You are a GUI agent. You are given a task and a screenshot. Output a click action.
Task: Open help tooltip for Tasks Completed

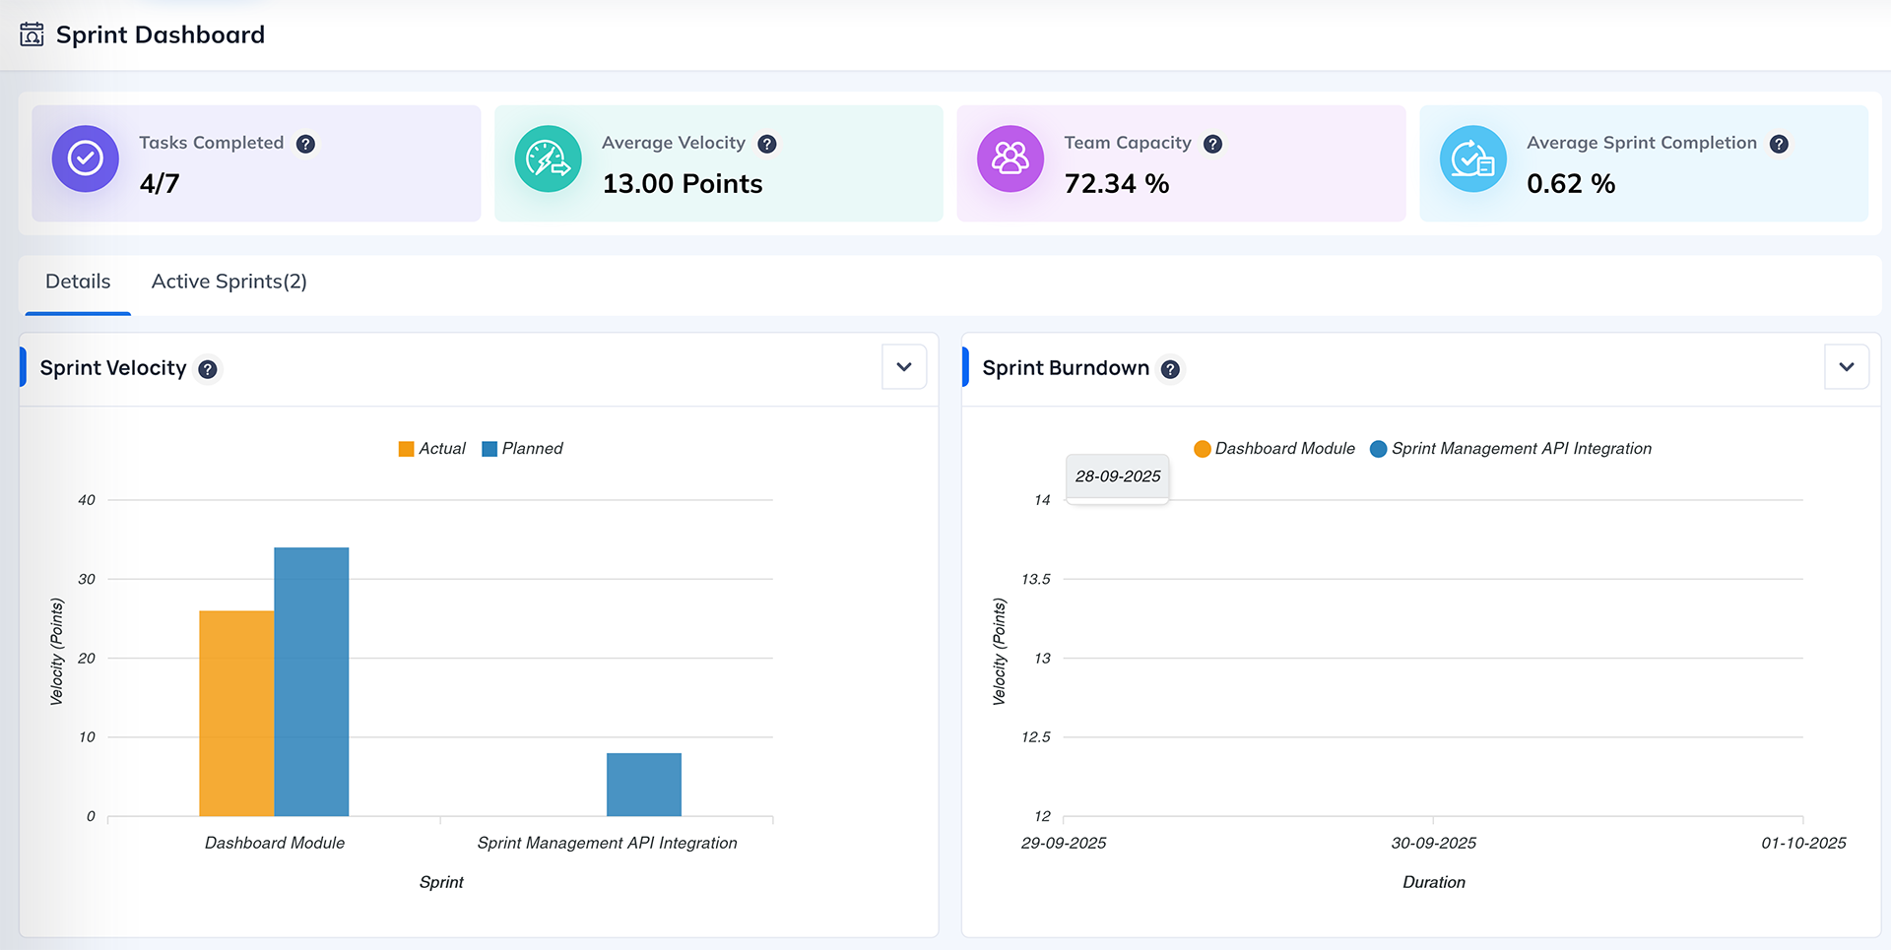pyautogui.click(x=306, y=144)
